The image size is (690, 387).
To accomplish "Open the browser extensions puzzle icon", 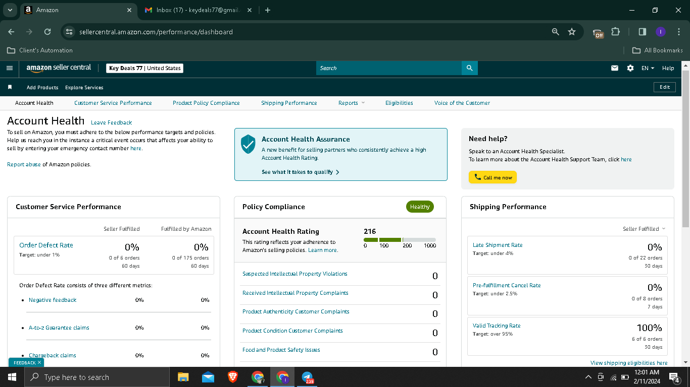I will tap(615, 32).
